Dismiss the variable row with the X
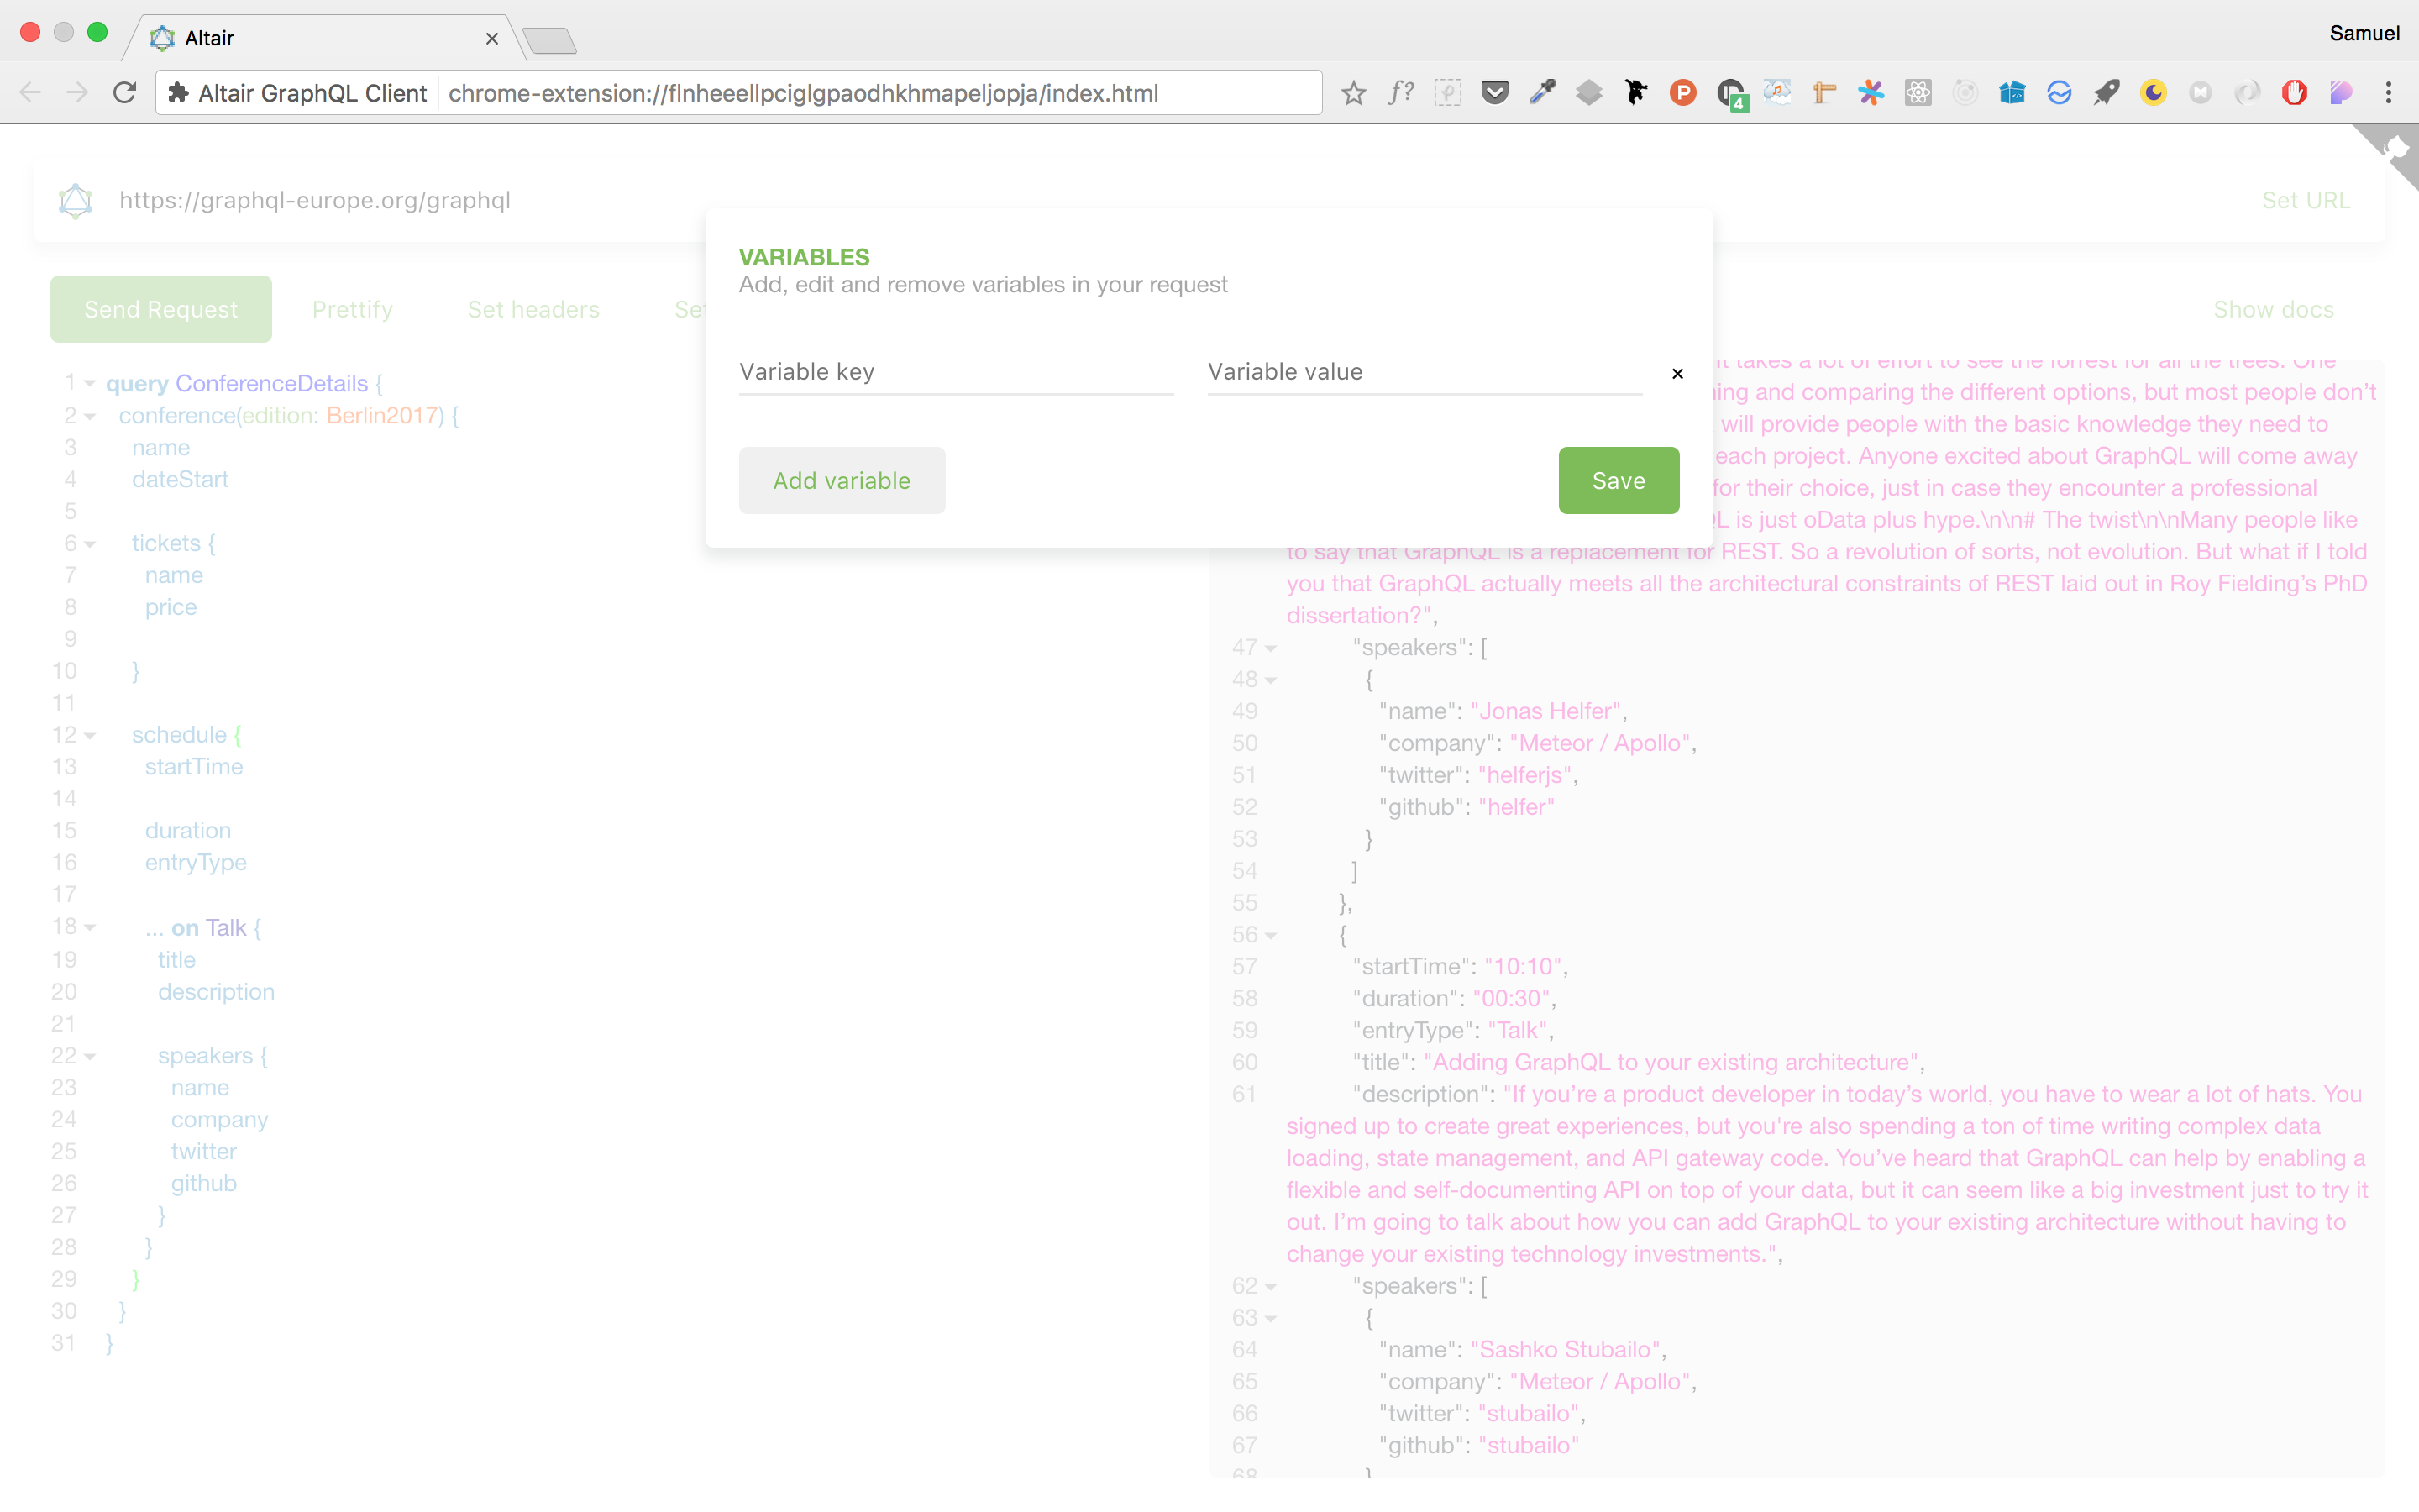The height and width of the screenshot is (1512, 2419). coord(1677,373)
